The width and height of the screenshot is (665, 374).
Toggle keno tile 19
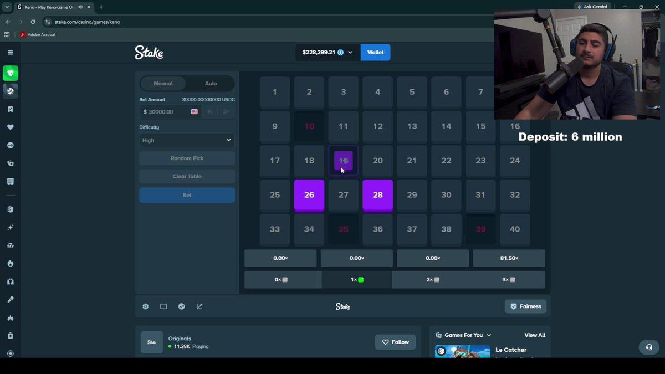click(344, 161)
